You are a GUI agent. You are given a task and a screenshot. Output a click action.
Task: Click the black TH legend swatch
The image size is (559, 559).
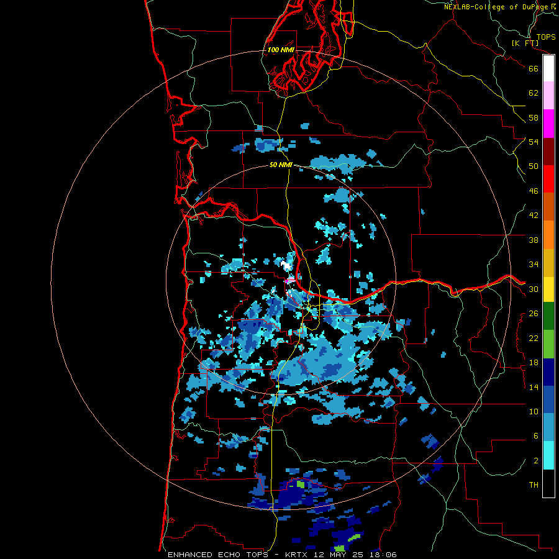[548, 483]
